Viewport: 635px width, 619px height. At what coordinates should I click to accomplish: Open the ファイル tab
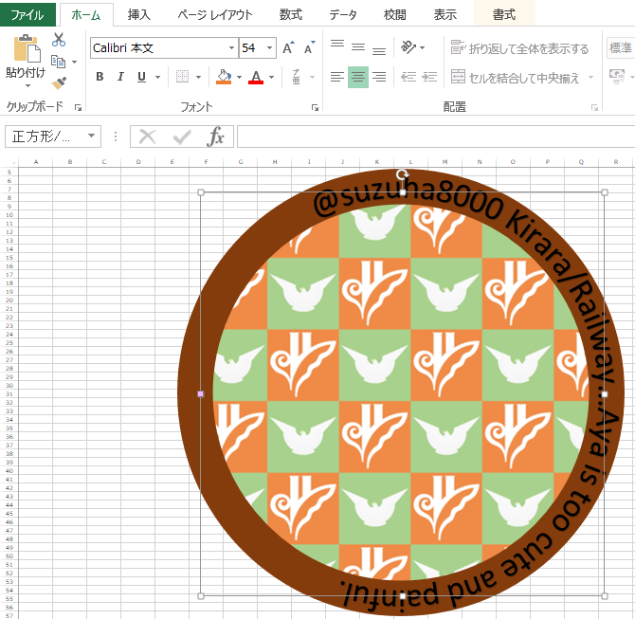click(x=27, y=14)
